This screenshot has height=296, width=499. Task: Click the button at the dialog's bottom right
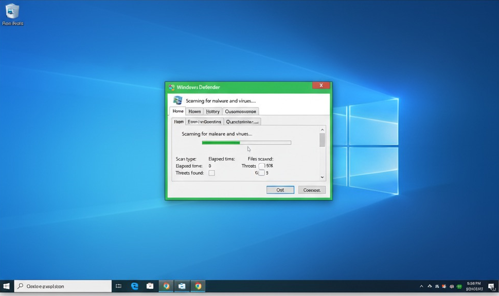tap(312, 190)
